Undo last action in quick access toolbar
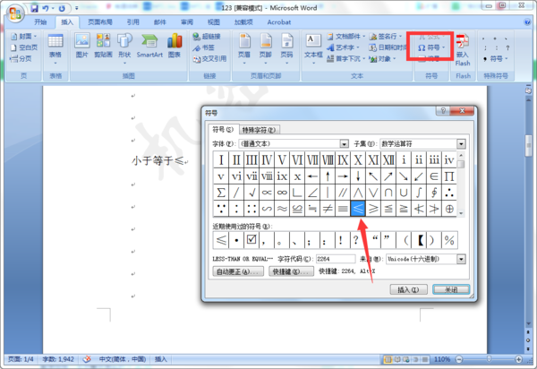The width and height of the screenshot is (537, 369). click(46, 8)
